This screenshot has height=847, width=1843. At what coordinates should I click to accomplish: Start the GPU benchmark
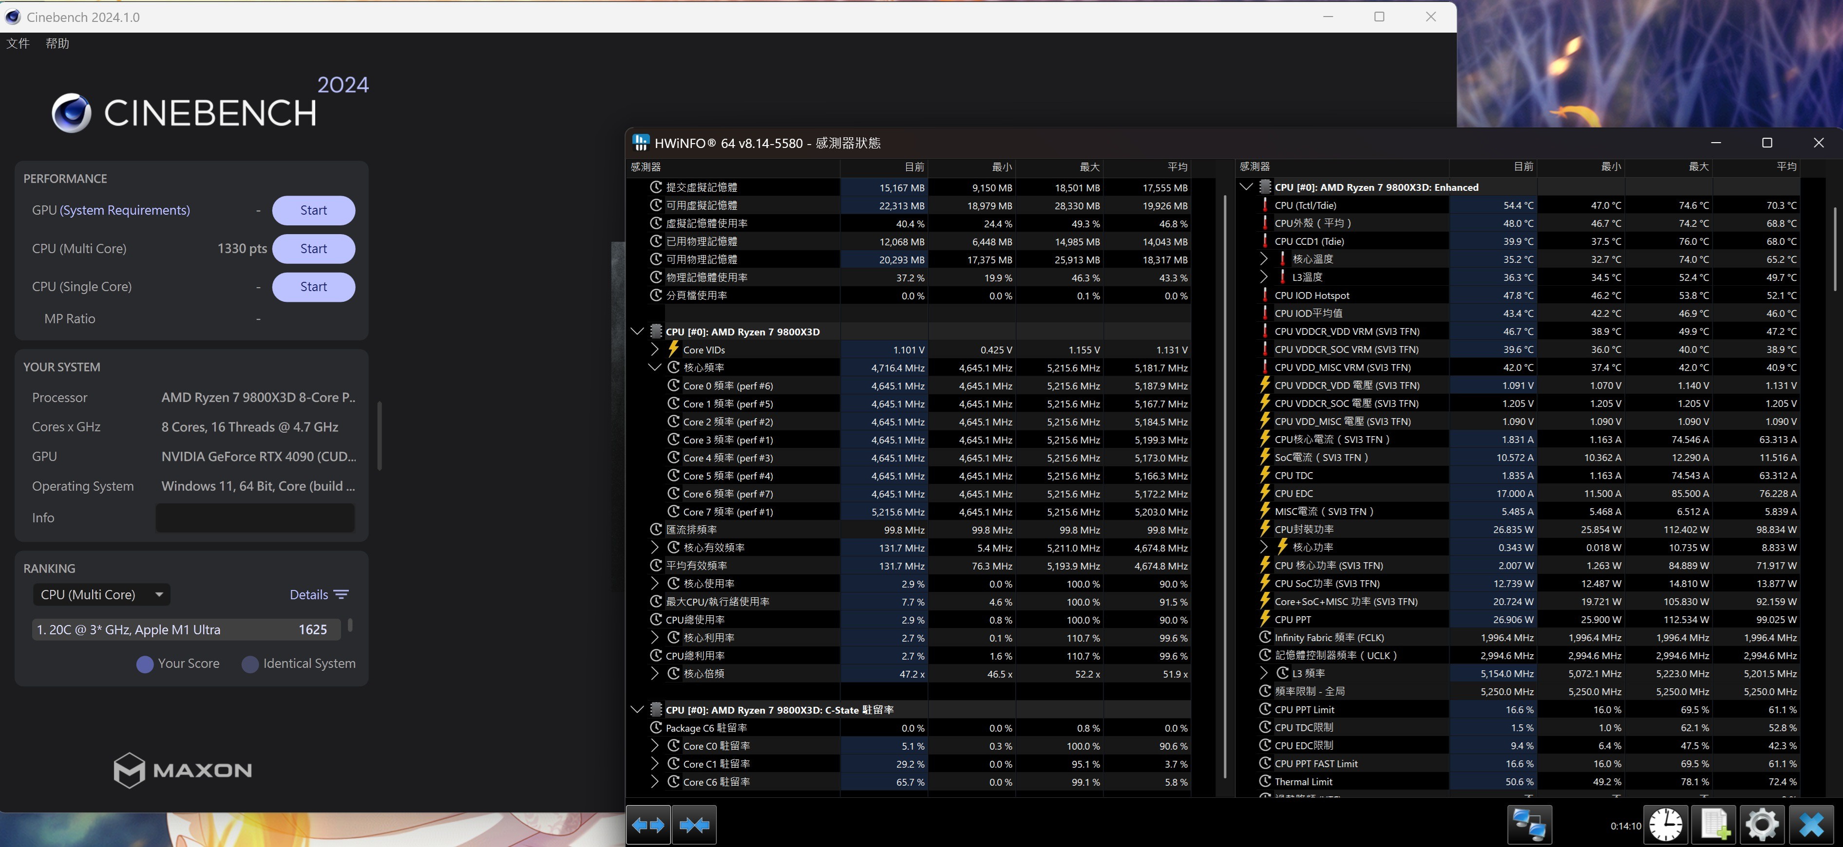[x=313, y=210]
